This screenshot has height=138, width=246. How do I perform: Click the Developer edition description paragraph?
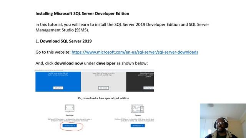pyautogui.click(x=70, y=120)
